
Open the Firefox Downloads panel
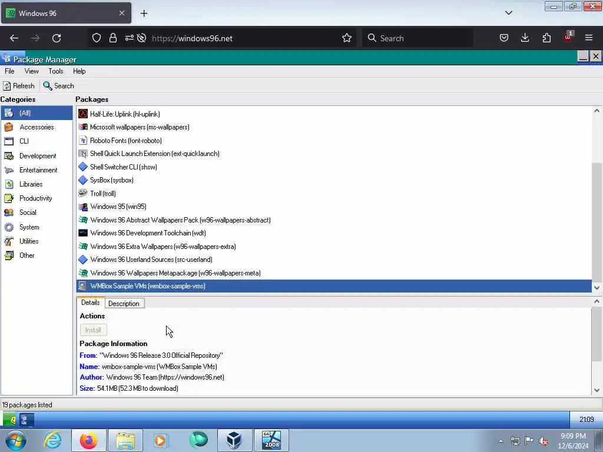click(525, 38)
